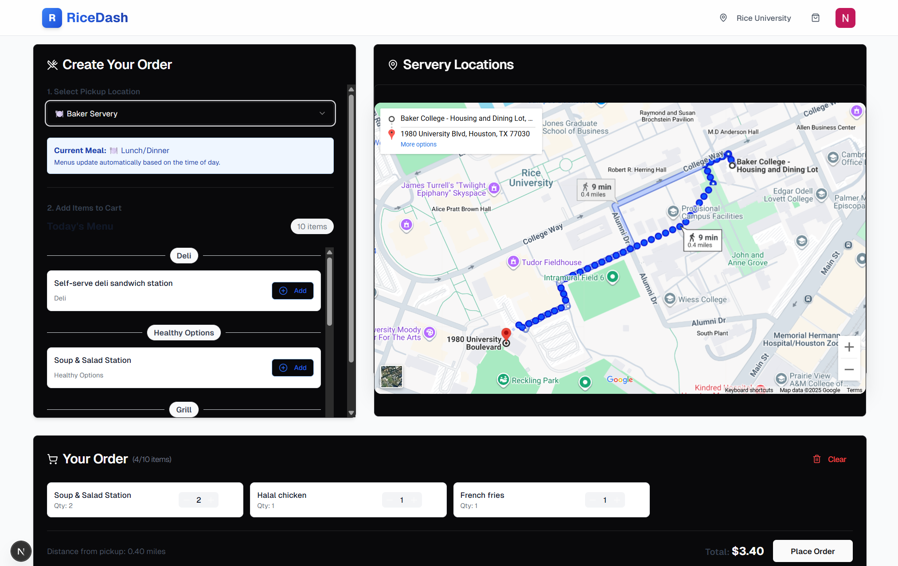
Task: Click the Reckling Park map marker
Action: click(x=503, y=380)
